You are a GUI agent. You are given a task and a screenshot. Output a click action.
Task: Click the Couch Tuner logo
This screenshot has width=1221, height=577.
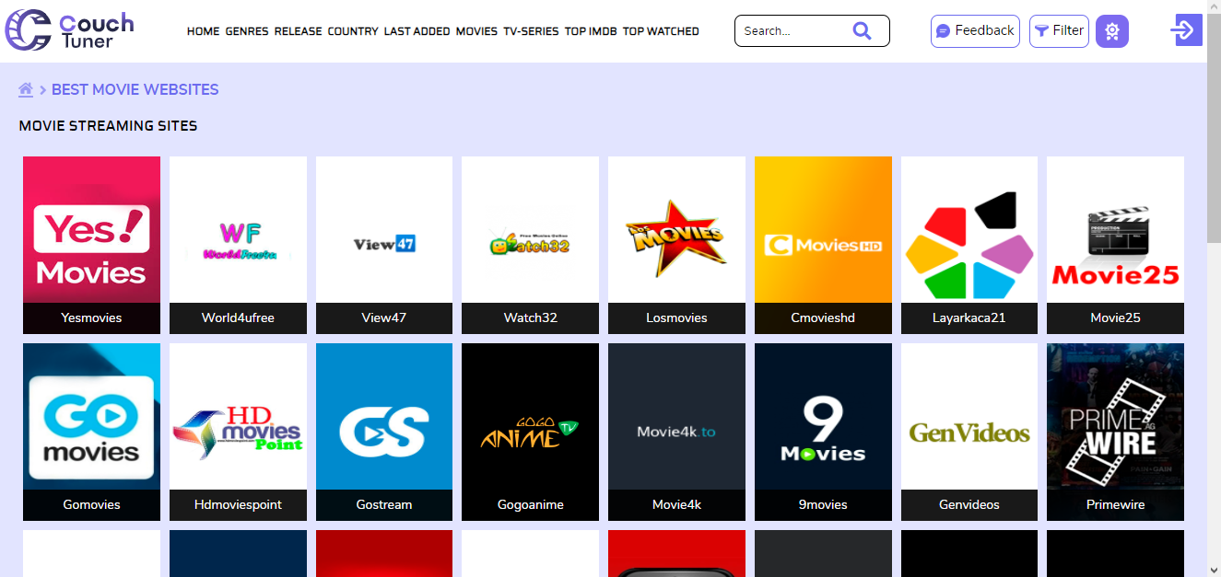[70, 30]
